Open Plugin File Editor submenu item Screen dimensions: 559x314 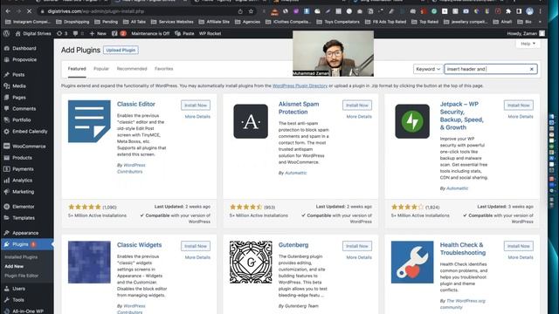21,276
